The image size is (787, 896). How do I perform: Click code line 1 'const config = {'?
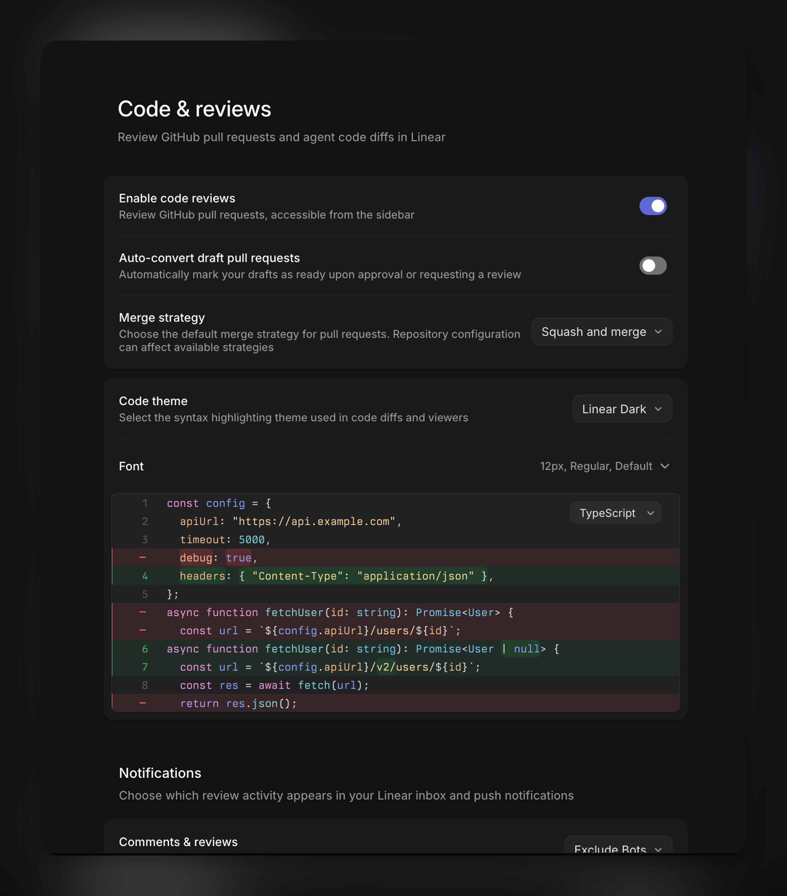pyautogui.click(x=395, y=503)
